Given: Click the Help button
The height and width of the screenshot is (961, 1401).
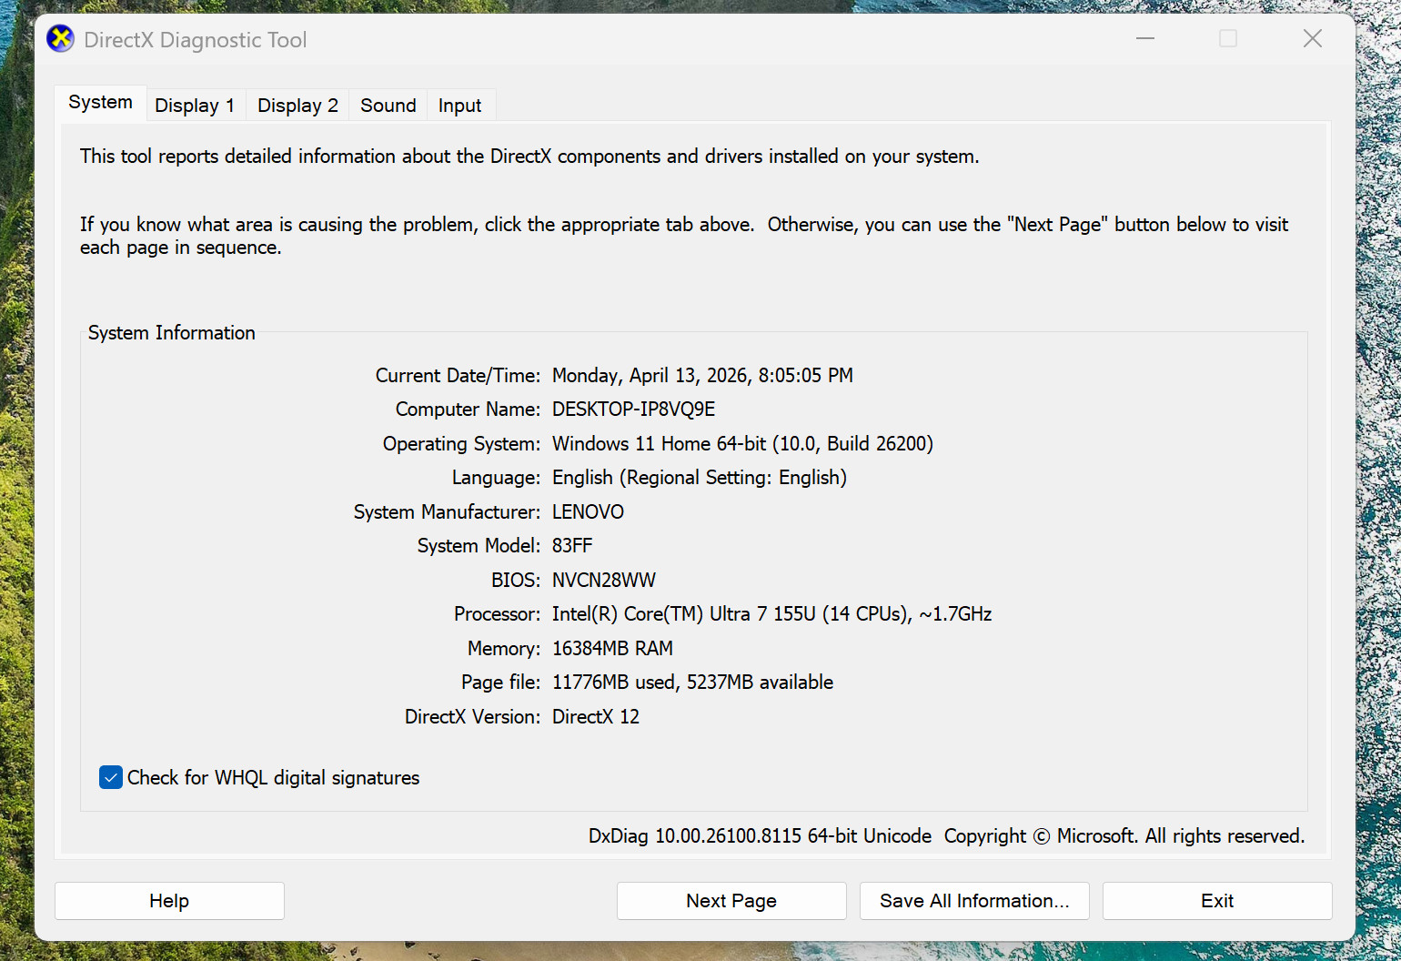Looking at the screenshot, I should [169, 901].
